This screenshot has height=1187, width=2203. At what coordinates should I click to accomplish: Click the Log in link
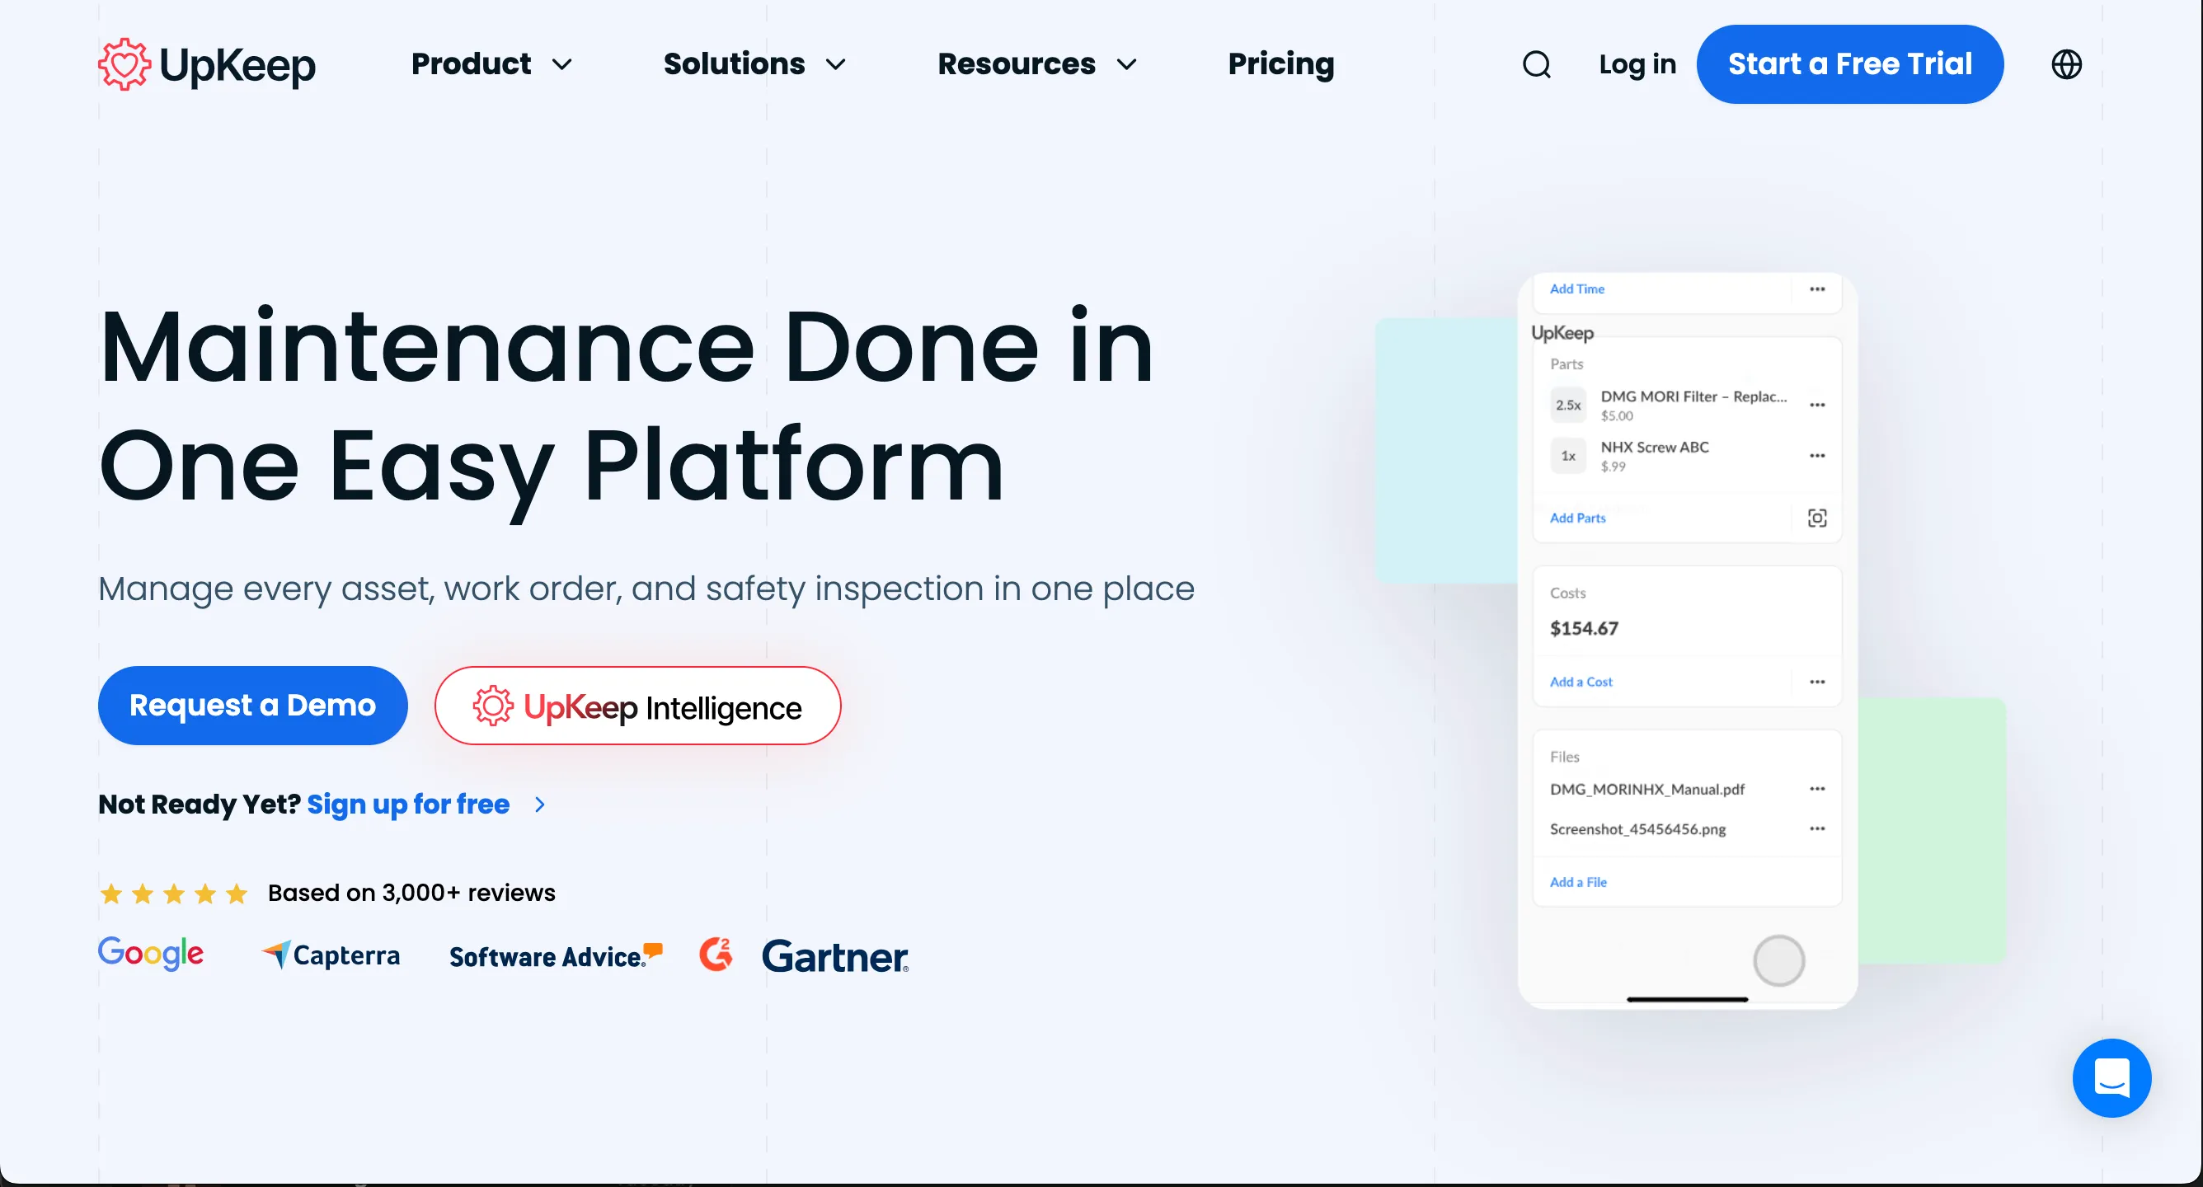point(1637,64)
